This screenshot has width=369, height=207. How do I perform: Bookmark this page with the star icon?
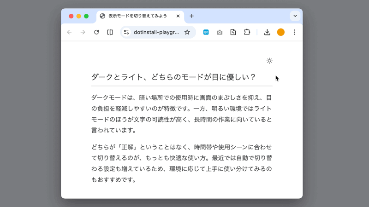pos(187,32)
